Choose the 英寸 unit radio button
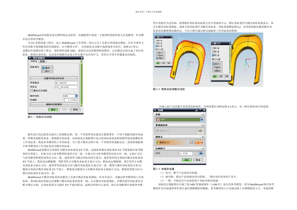The image size is (297, 210). (x=43, y=71)
